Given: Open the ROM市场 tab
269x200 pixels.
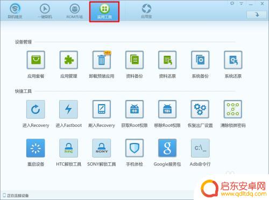Looking at the screenshot, I should (x=75, y=11).
